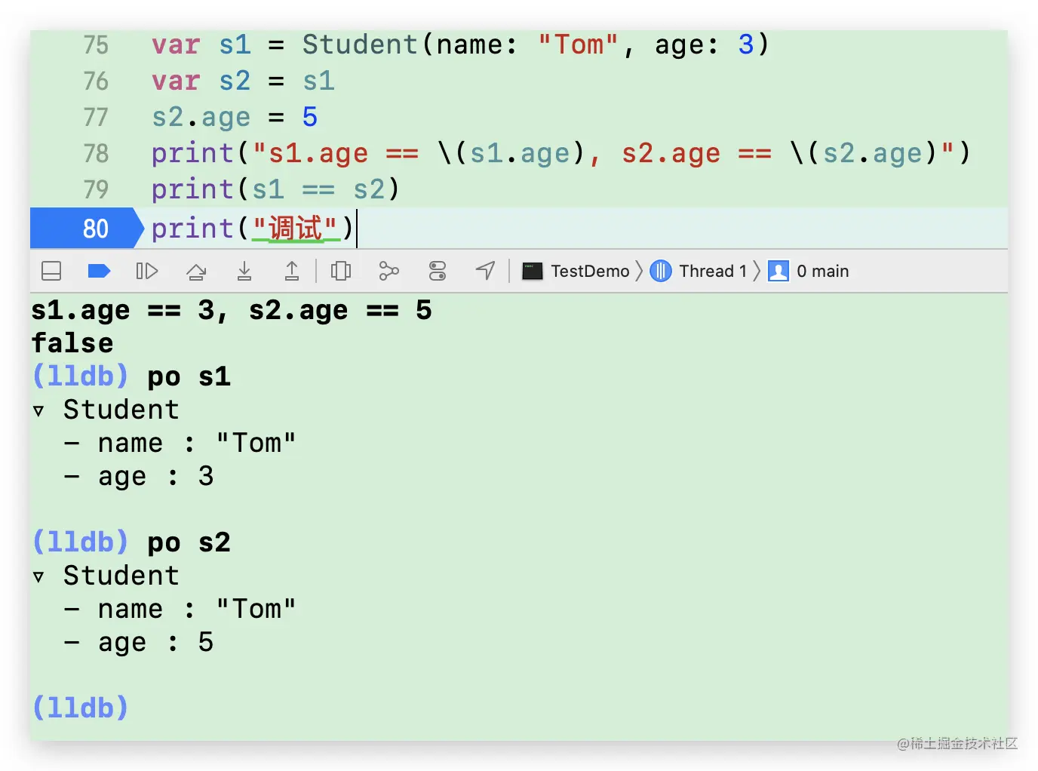This screenshot has height=771, width=1038.
Task: Click the blue Thread 1 icon
Action: (x=660, y=271)
